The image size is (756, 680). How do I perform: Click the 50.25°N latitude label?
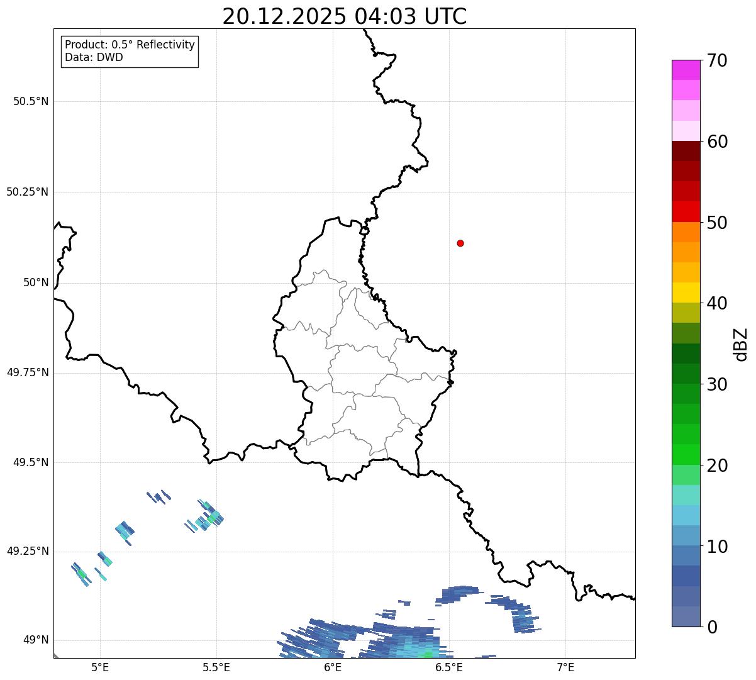tap(28, 192)
